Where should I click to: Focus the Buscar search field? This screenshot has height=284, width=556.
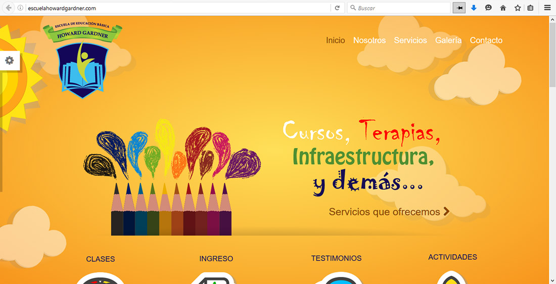402,8
